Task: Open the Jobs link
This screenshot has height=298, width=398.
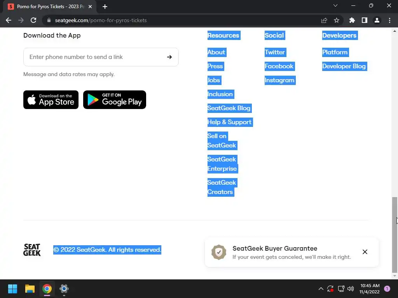Action: tap(214, 80)
